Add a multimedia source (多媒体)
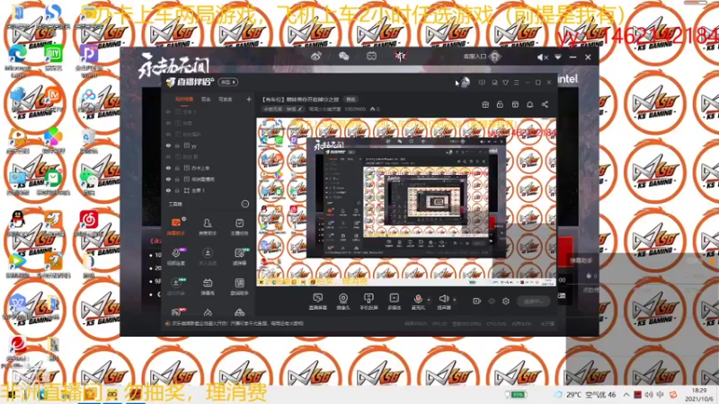Viewport: 719px width, 404px height. coord(394,302)
